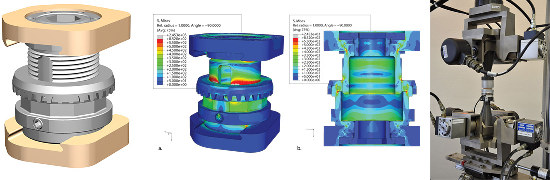Click the Rel. radius line in legend b
This screenshot has width=550, height=180.
coord(322,25)
